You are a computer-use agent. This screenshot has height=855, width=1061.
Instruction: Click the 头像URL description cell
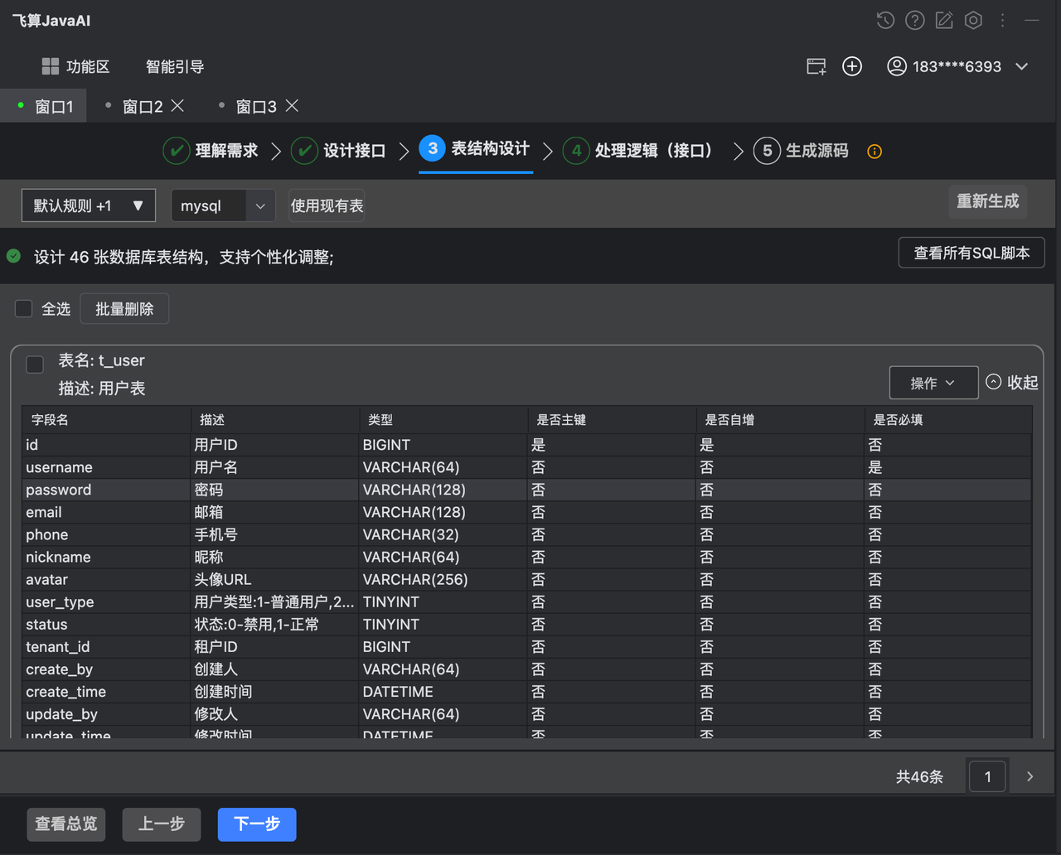pyautogui.click(x=274, y=579)
